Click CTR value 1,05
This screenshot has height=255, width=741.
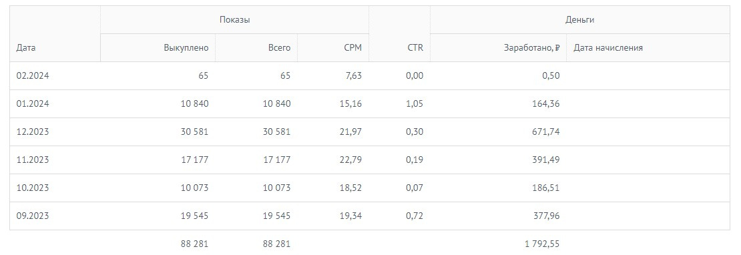tap(415, 104)
